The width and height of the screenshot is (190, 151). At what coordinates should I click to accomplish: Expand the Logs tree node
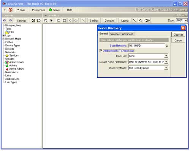(x=4, y=36)
